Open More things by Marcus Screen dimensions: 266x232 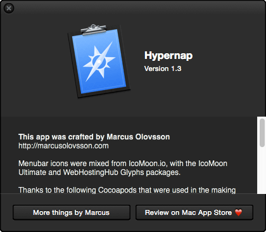(x=72, y=212)
